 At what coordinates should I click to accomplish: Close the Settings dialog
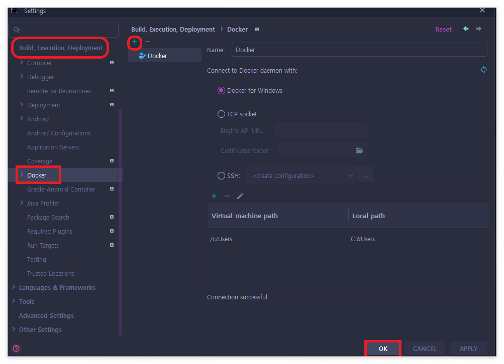pos(482,10)
